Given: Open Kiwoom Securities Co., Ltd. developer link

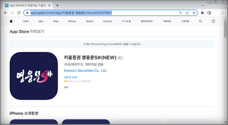Looking at the screenshot, I should [x=85, y=71].
